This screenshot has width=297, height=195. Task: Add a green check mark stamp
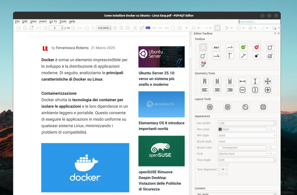tap(243, 47)
